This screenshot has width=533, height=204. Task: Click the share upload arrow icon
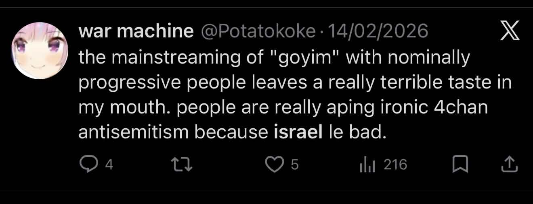click(510, 164)
